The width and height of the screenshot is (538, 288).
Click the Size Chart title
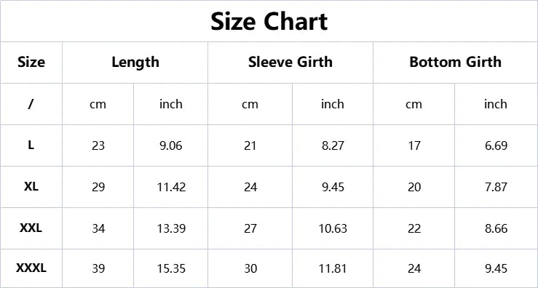pyautogui.click(x=269, y=21)
